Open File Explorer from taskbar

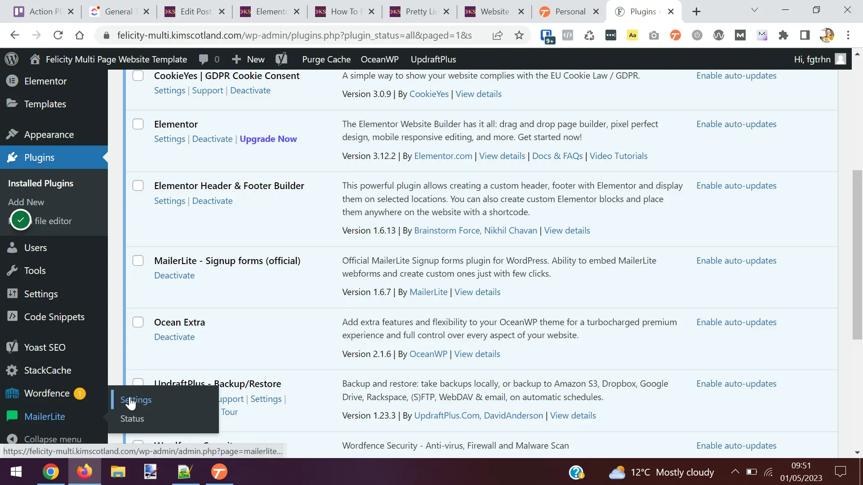tap(118, 472)
